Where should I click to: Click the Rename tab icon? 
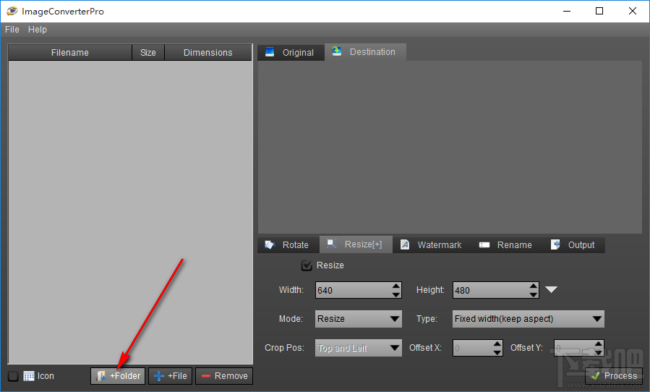pos(484,244)
